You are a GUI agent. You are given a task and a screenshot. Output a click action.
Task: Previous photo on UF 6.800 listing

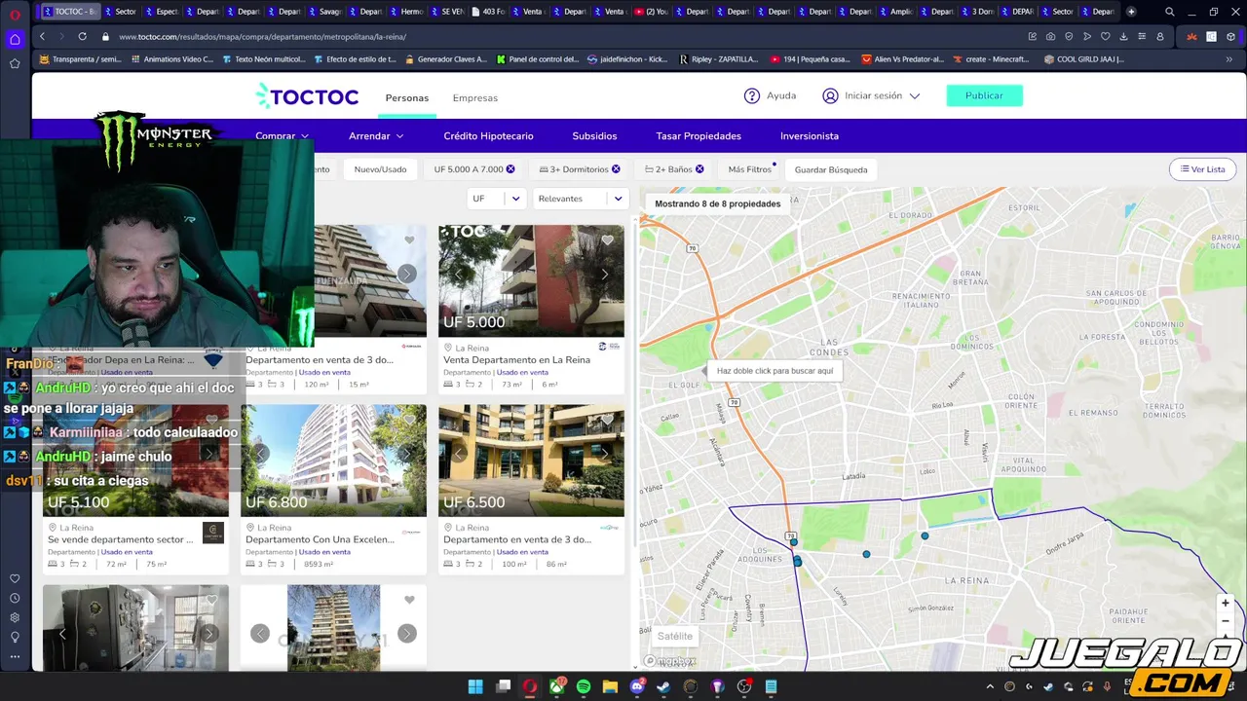click(260, 454)
